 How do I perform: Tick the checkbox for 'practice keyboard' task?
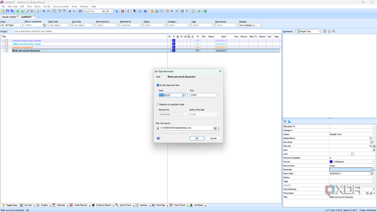[x=7, y=47]
